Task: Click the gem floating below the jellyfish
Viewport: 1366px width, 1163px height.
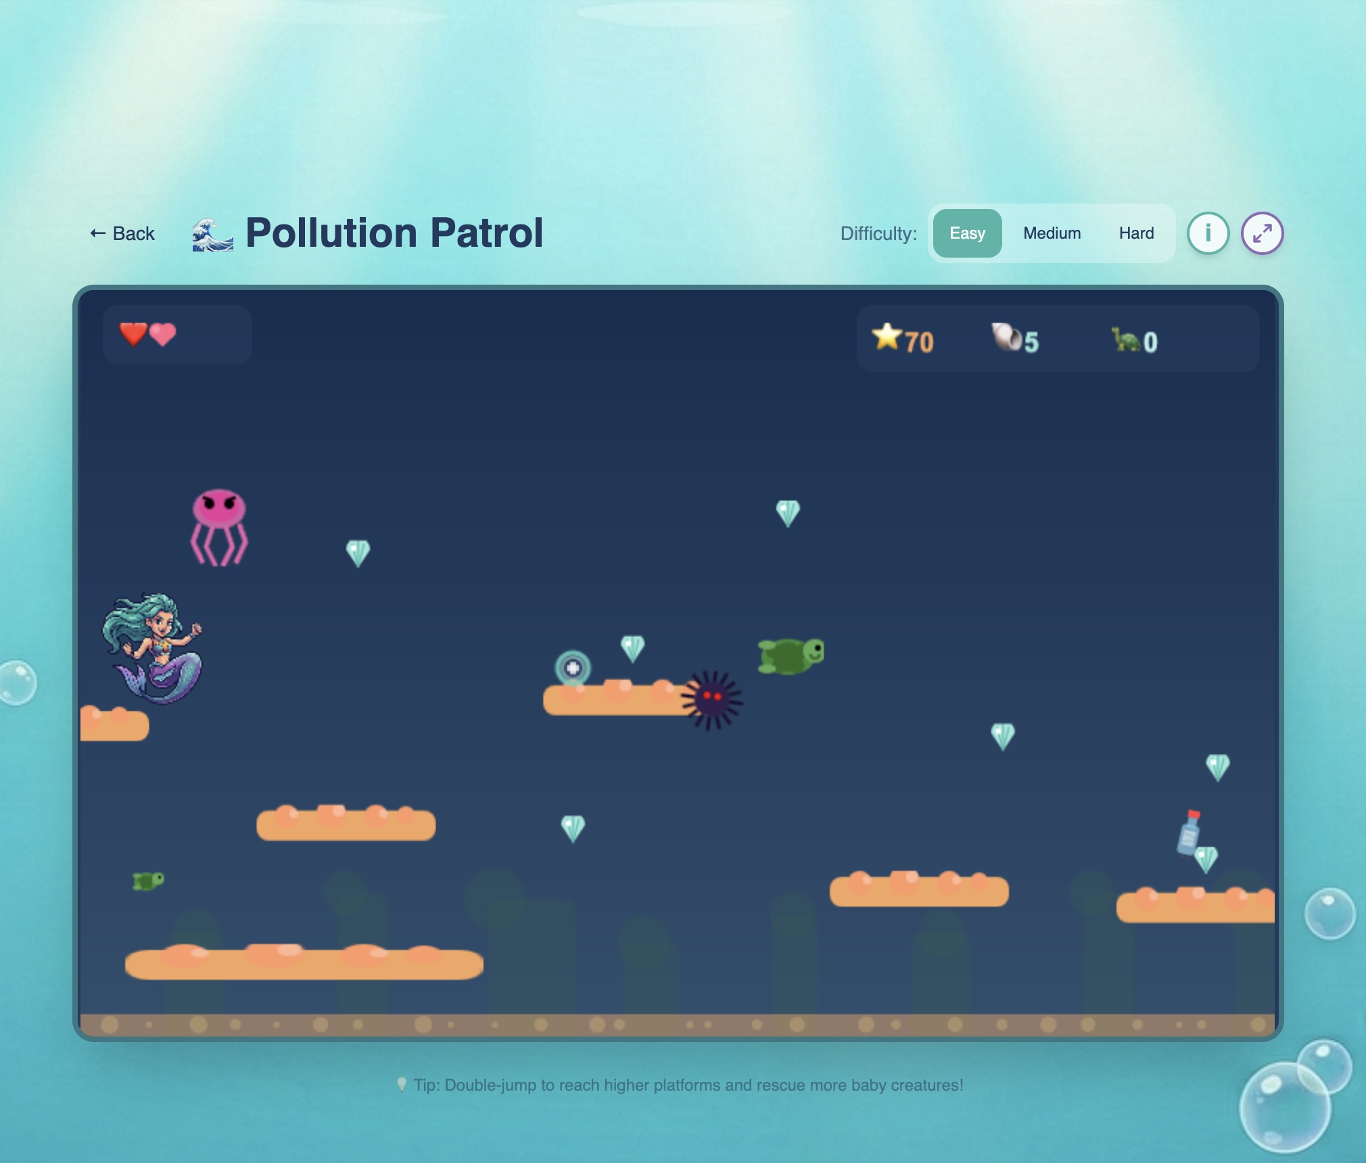Action: 358,553
